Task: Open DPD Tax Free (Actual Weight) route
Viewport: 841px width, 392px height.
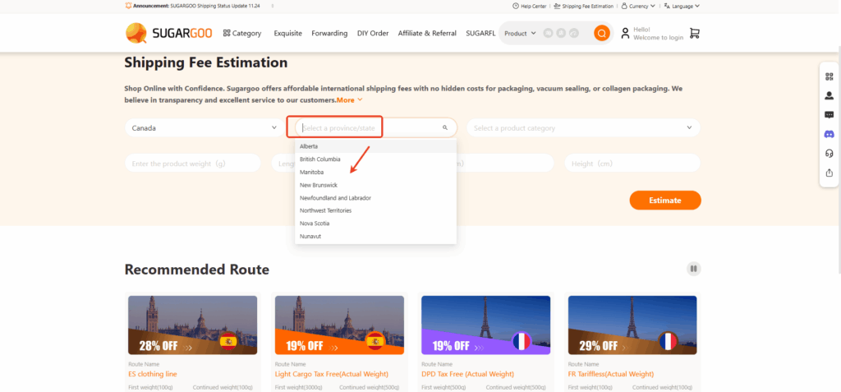Action: (467, 374)
